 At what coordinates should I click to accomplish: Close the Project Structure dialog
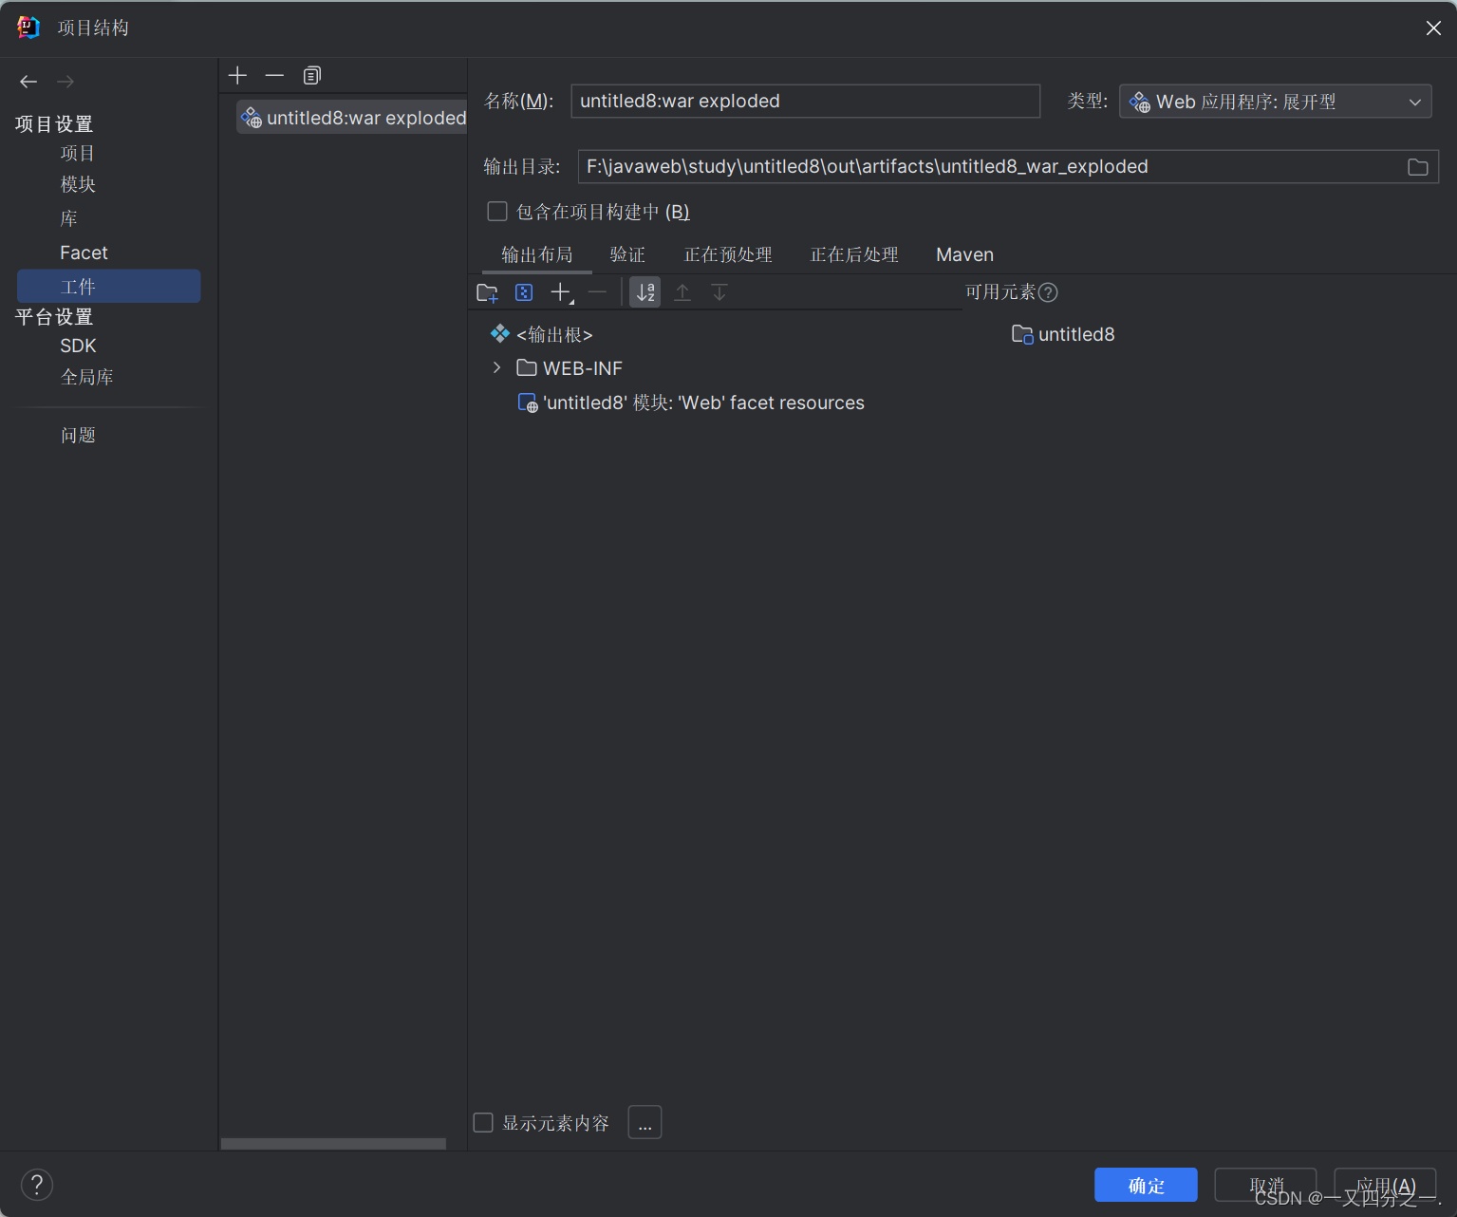click(x=1433, y=28)
